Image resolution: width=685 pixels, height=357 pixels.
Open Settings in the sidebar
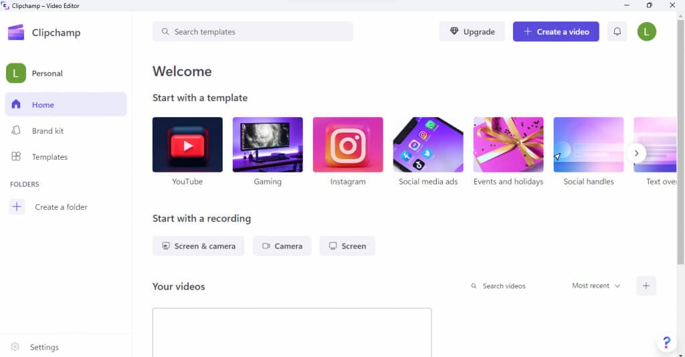tap(66, 347)
